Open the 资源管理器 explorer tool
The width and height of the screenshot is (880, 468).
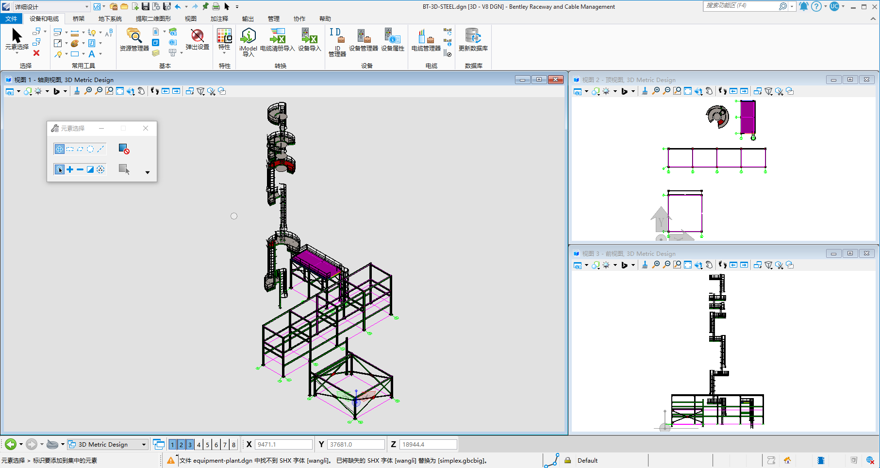(x=134, y=39)
